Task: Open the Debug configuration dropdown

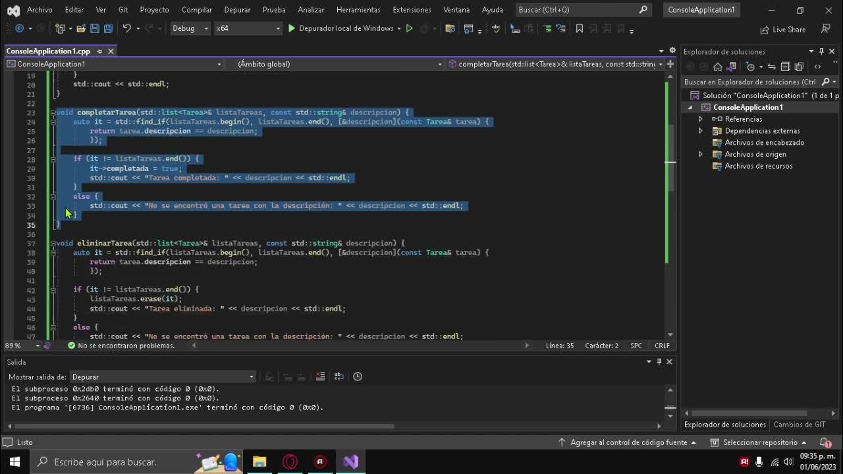Action: [x=190, y=28]
